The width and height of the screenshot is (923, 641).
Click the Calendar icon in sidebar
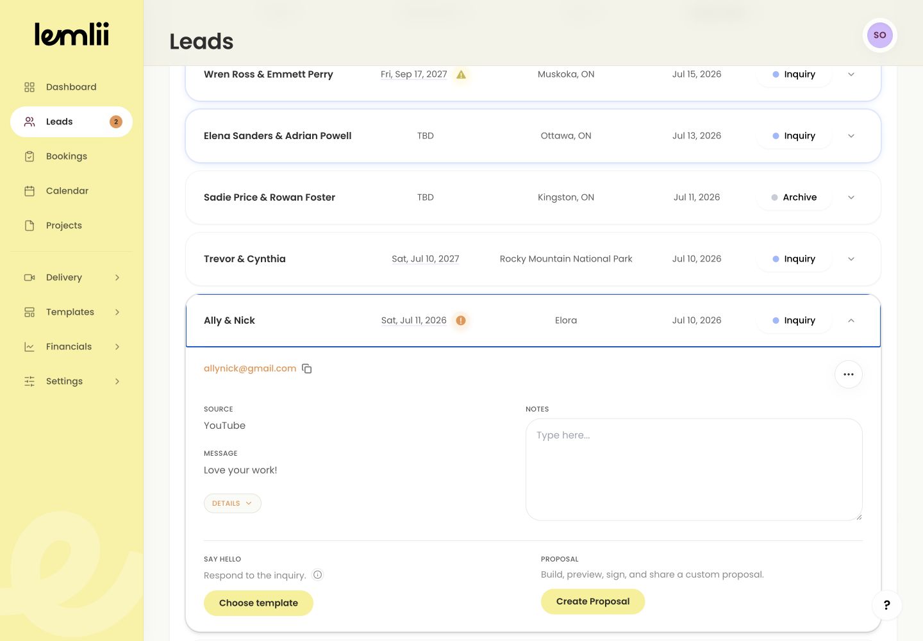point(29,191)
